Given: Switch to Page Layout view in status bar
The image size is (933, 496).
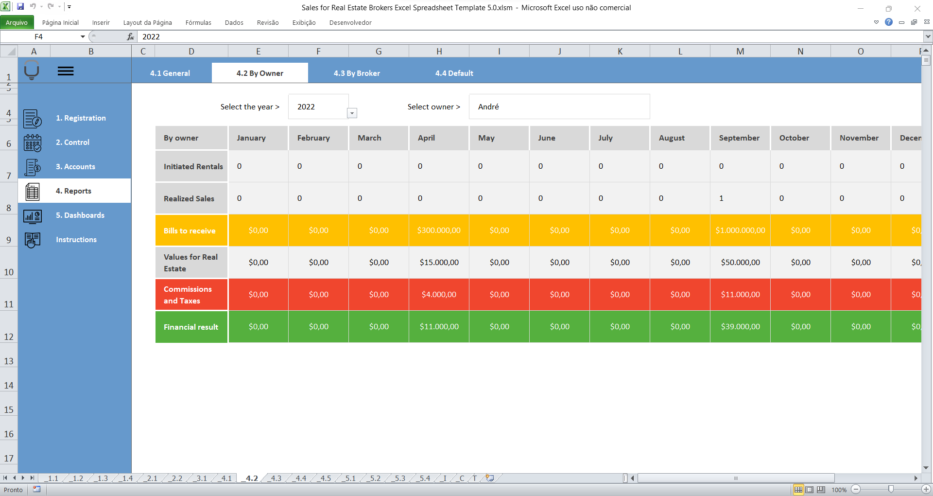Looking at the screenshot, I should tap(810, 490).
